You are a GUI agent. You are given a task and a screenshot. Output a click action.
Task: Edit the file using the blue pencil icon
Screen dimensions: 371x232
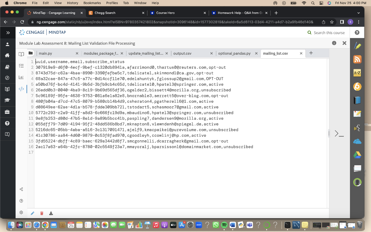(32, 213)
